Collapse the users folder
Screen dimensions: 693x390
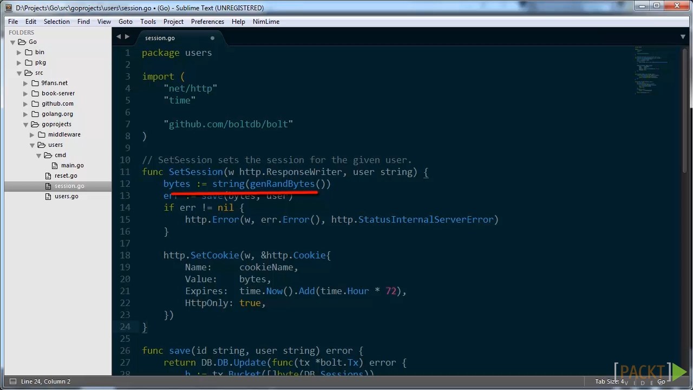(32, 145)
